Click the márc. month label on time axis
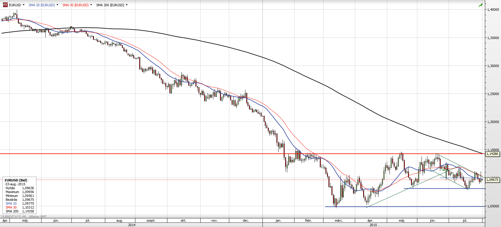This screenshot has height=227, width=501. coord(339,220)
